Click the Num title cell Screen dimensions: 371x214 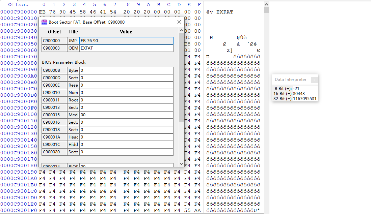pyautogui.click(x=73, y=93)
